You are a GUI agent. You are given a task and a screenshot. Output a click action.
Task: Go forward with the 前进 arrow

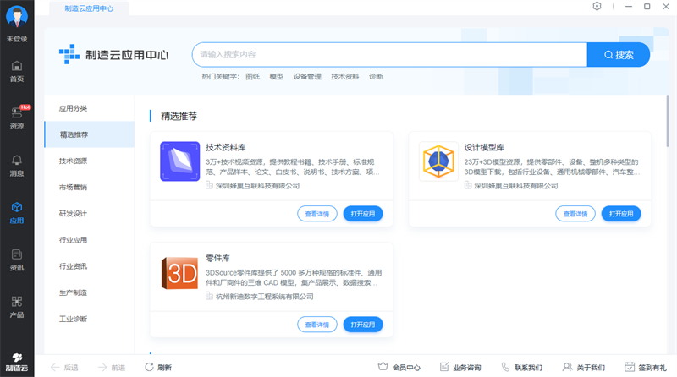coord(112,368)
